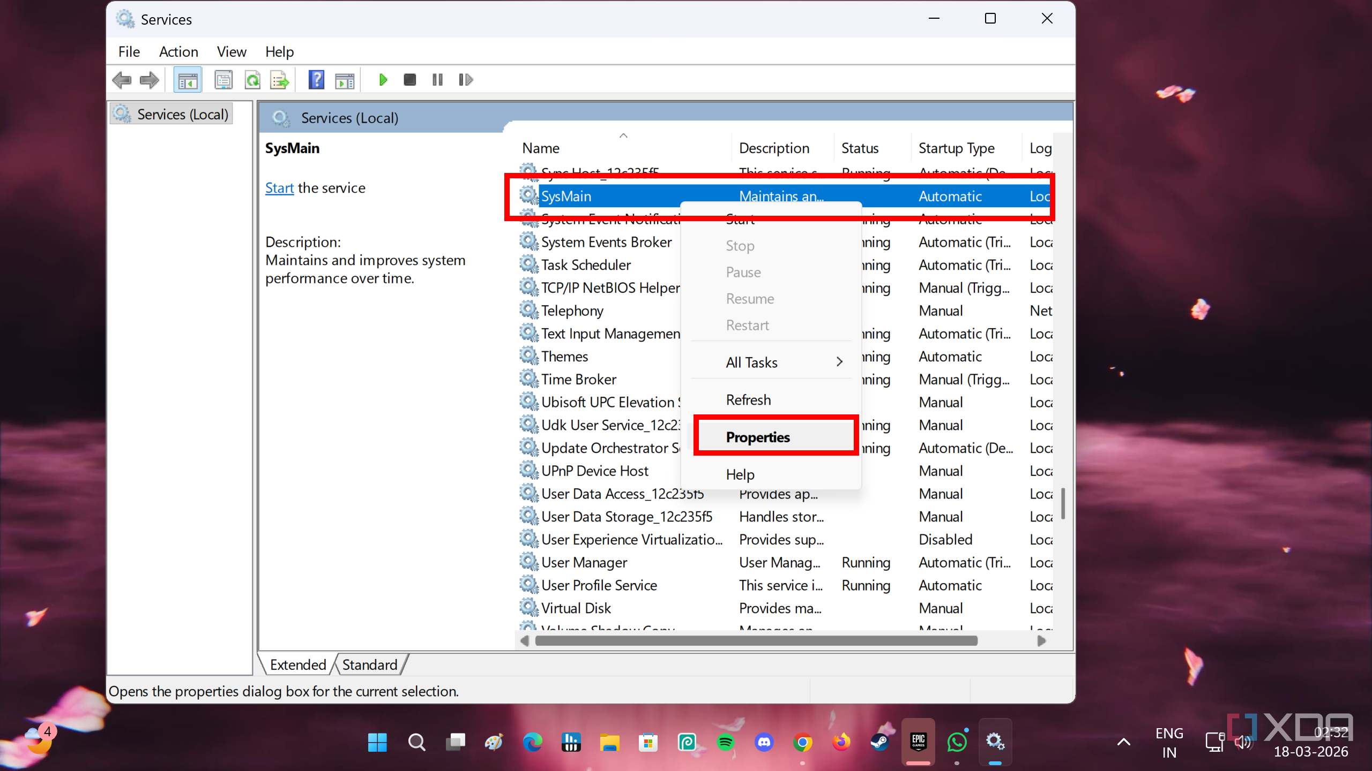This screenshot has width=1372, height=771.
Task: Show hidden tray icons chevron
Action: pos(1124,743)
